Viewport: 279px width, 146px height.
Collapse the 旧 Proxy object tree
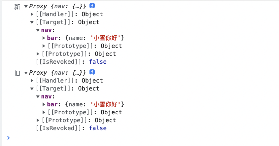coord(26,73)
